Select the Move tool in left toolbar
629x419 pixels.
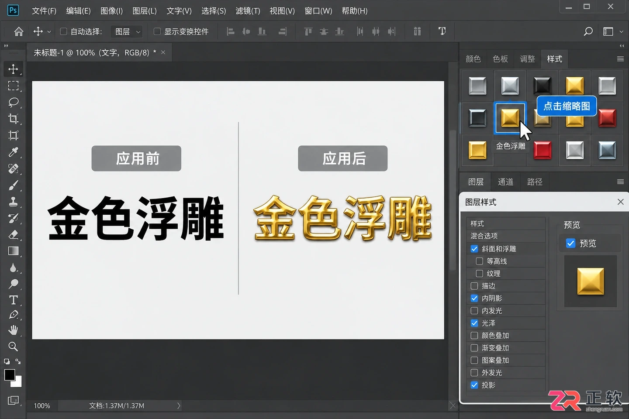(14, 69)
